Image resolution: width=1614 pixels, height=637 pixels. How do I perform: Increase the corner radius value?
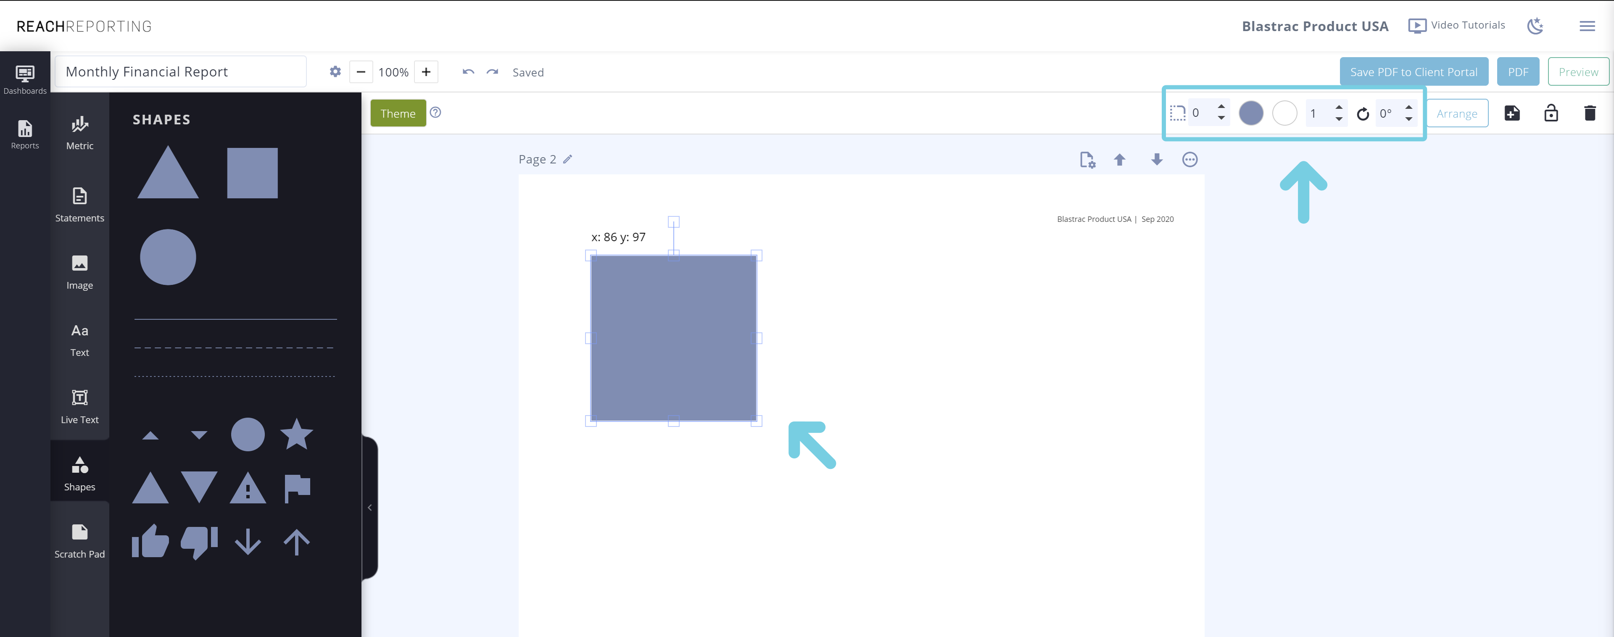[1221, 107]
